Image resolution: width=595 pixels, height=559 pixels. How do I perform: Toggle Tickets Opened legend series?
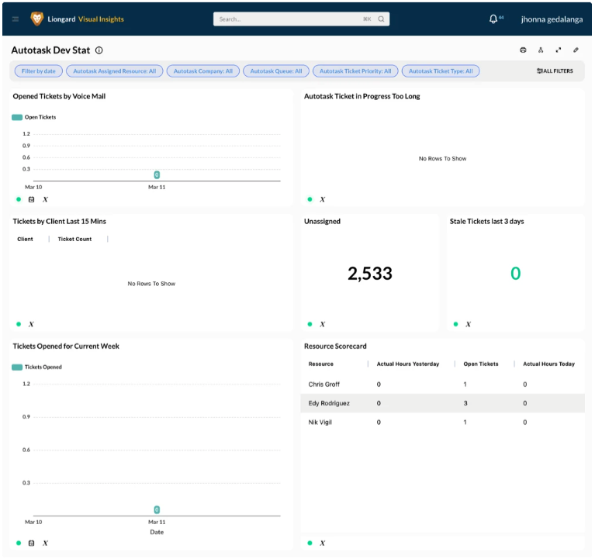point(36,367)
